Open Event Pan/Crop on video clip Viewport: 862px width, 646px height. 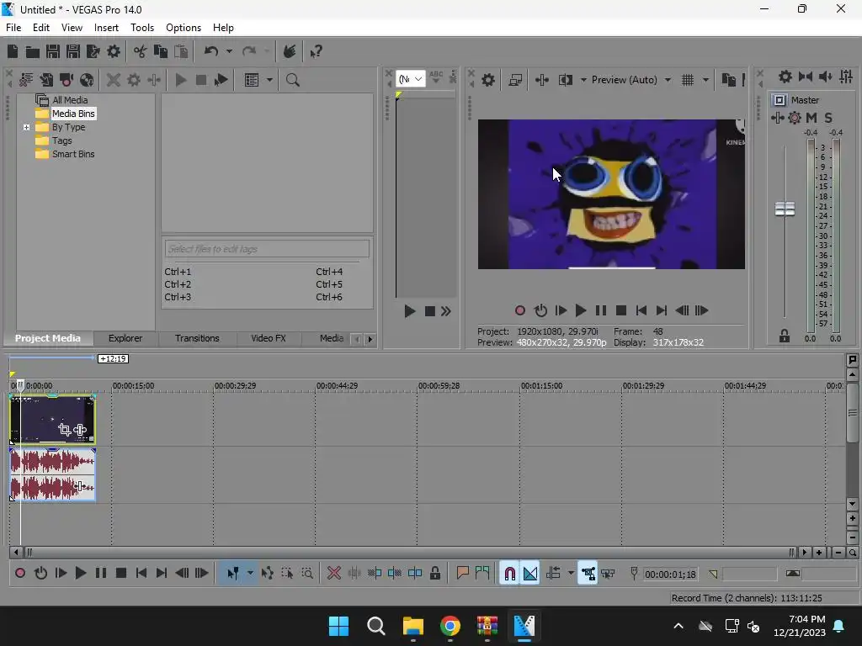[x=64, y=430]
